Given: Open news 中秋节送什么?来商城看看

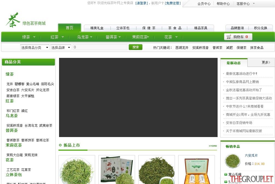Looking at the screenshot, I should pos(245,106).
